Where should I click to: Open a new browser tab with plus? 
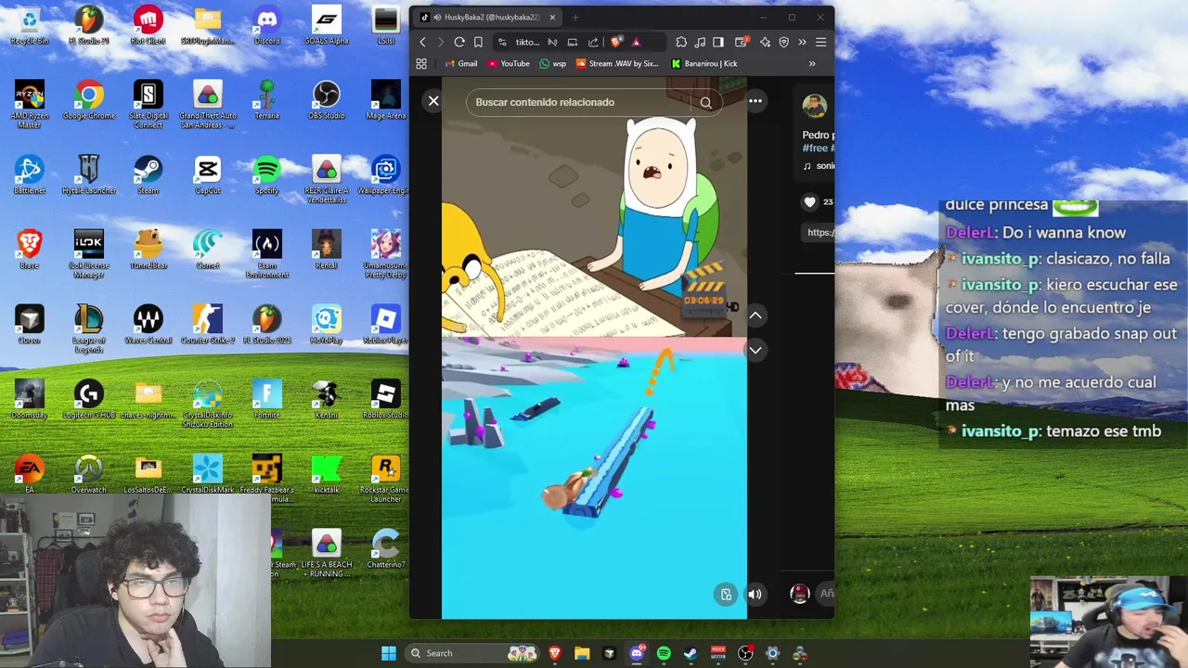click(575, 17)
